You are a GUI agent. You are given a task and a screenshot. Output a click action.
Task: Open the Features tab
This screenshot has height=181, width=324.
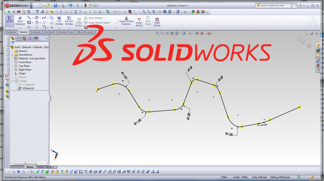10,32
